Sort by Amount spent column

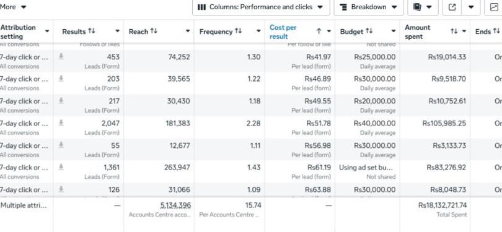454,31
